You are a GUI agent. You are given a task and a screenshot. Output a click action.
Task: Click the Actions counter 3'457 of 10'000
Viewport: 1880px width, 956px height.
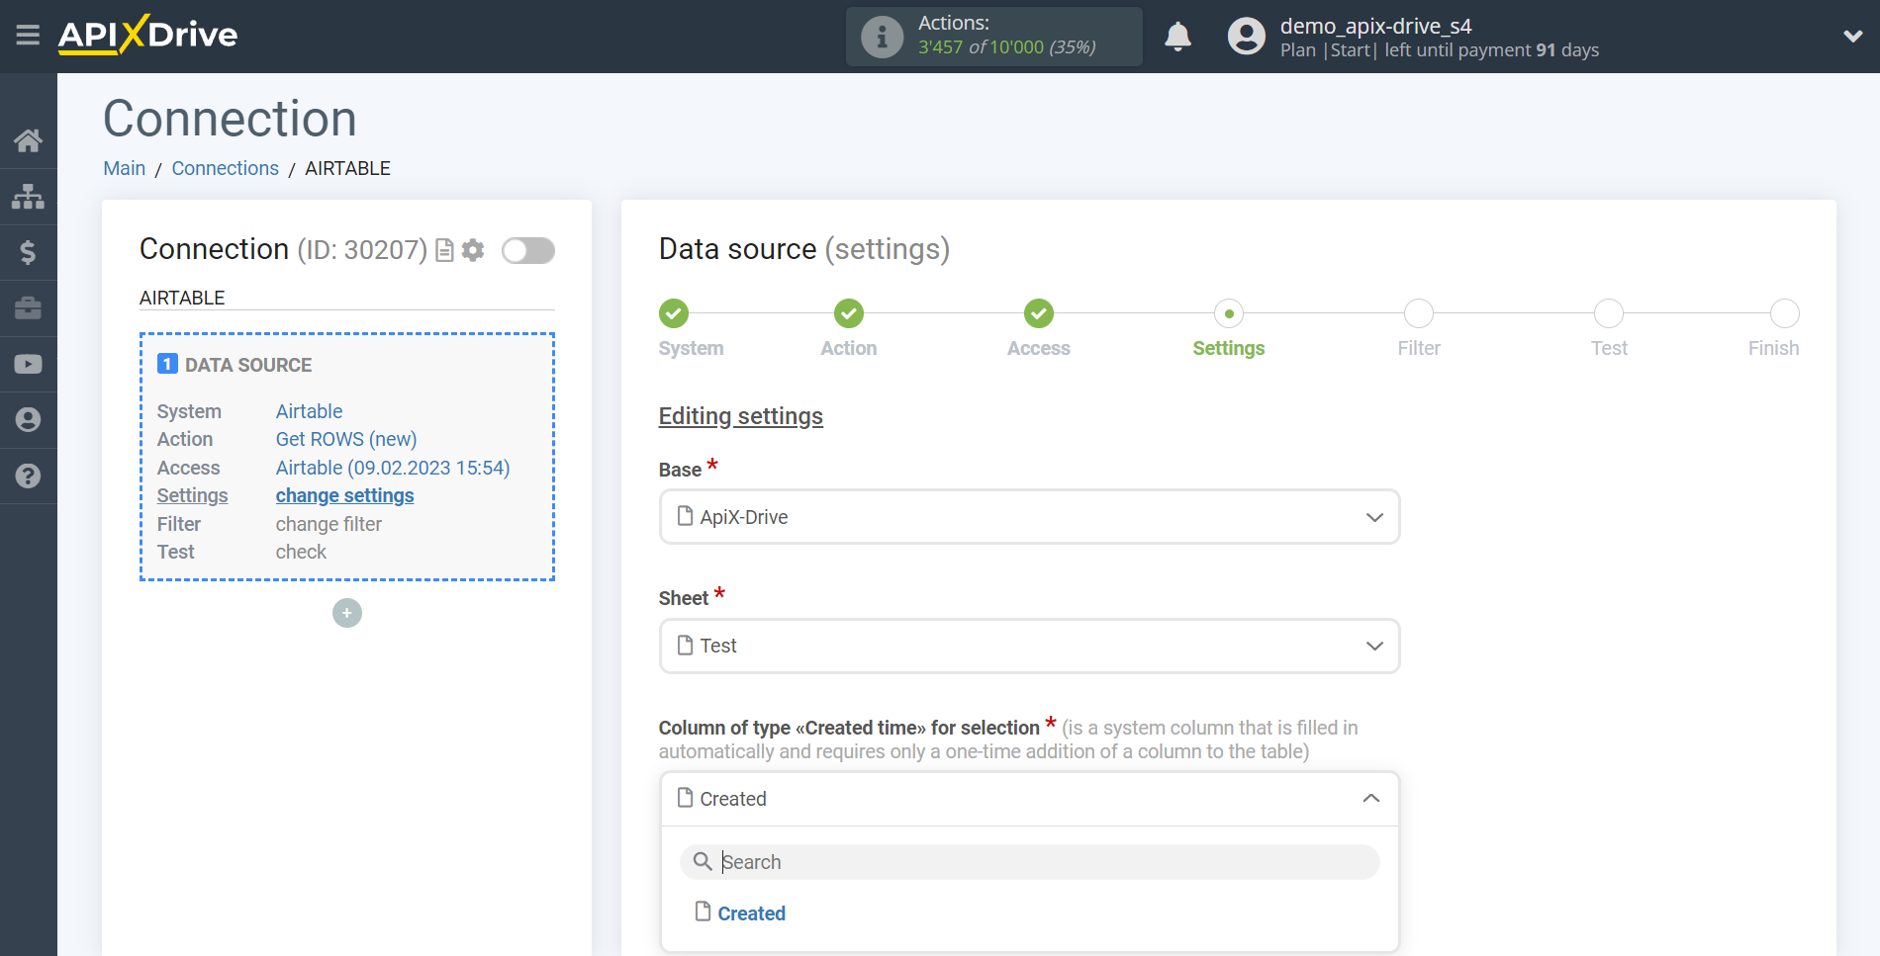1006,47
